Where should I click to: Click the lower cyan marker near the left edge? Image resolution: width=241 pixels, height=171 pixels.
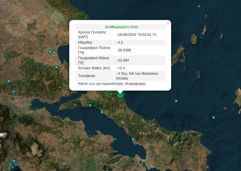coord(13,91)
